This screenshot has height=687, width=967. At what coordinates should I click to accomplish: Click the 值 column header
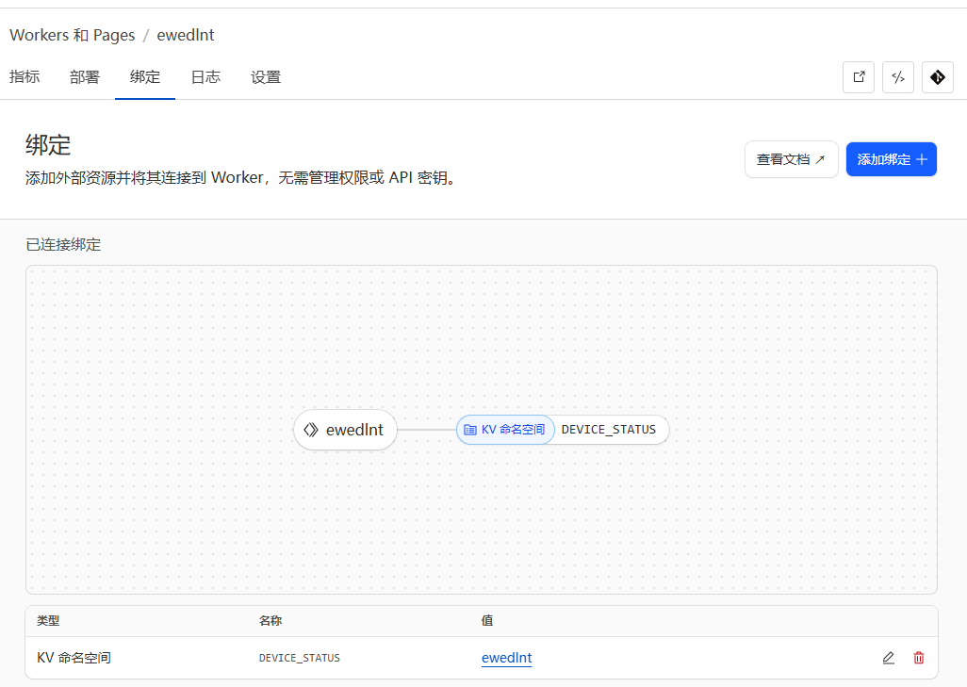click(x=487, y=621)
